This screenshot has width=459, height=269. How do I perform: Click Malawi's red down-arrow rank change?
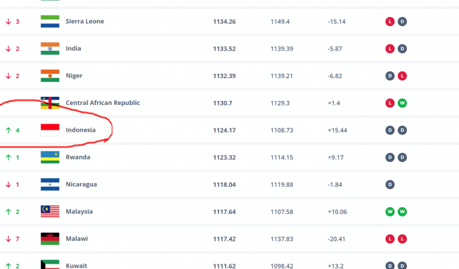click(9, 239)
